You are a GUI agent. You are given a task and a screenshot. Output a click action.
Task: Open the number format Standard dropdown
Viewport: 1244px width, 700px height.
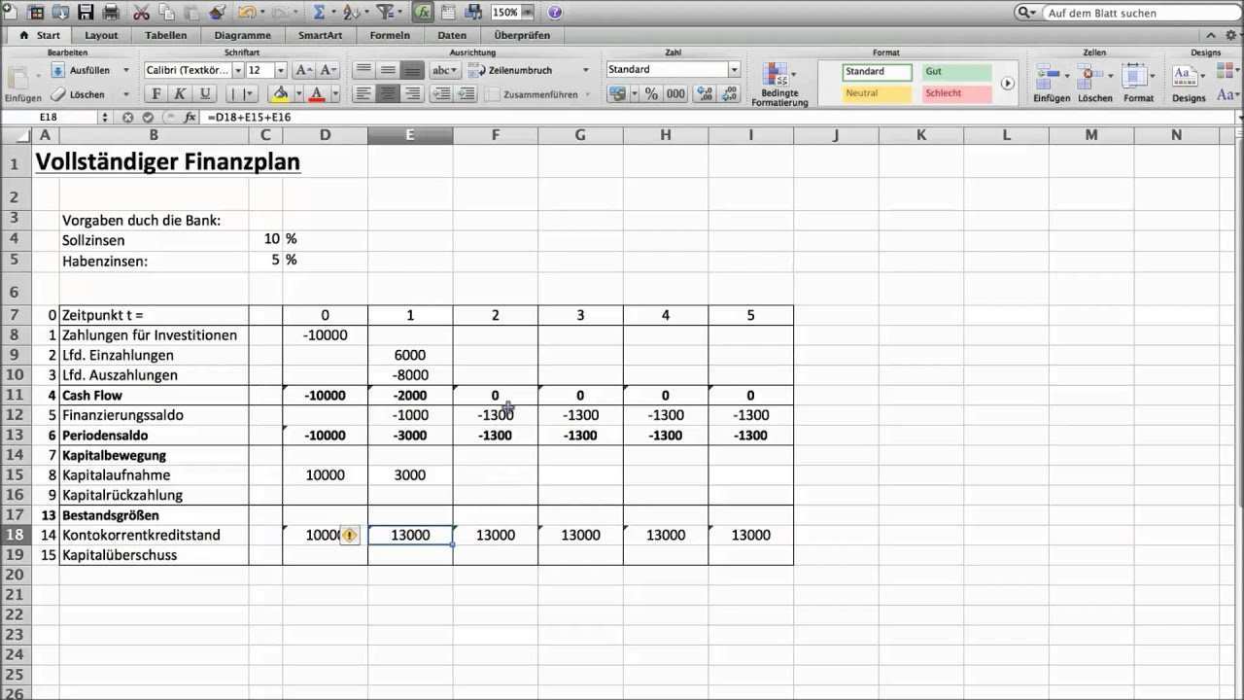click(734, 70)
